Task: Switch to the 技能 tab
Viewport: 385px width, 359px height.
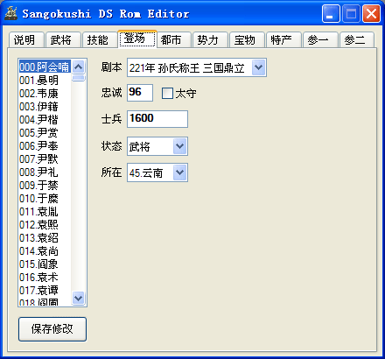Action: tap(99, 40)
